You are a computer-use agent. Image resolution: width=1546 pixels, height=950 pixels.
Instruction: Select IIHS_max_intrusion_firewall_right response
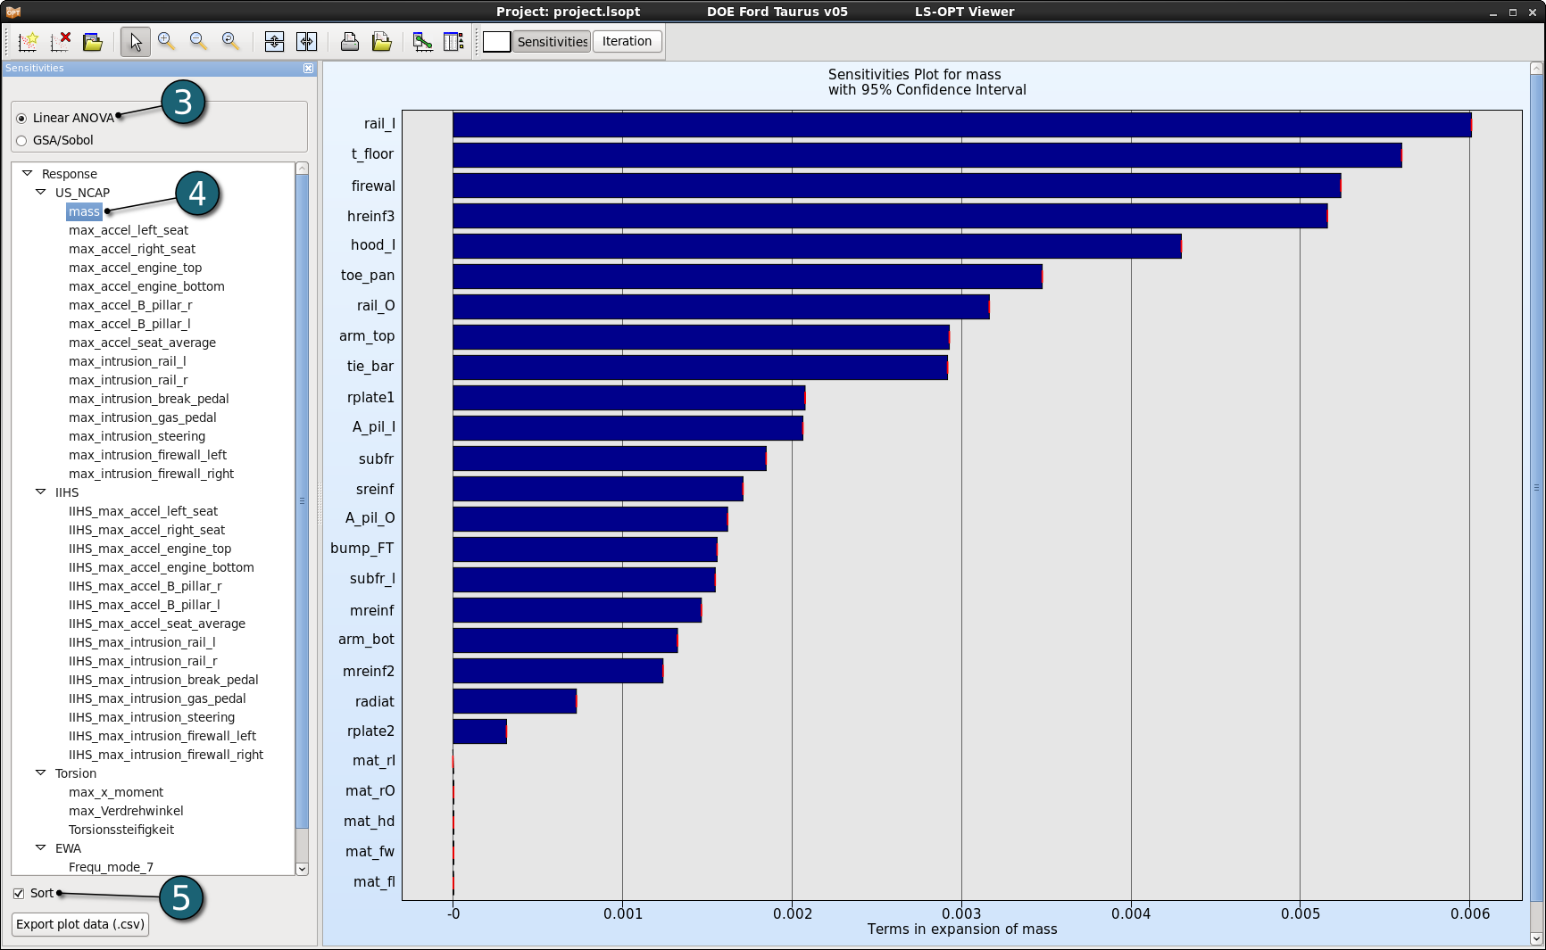point(166,755)
